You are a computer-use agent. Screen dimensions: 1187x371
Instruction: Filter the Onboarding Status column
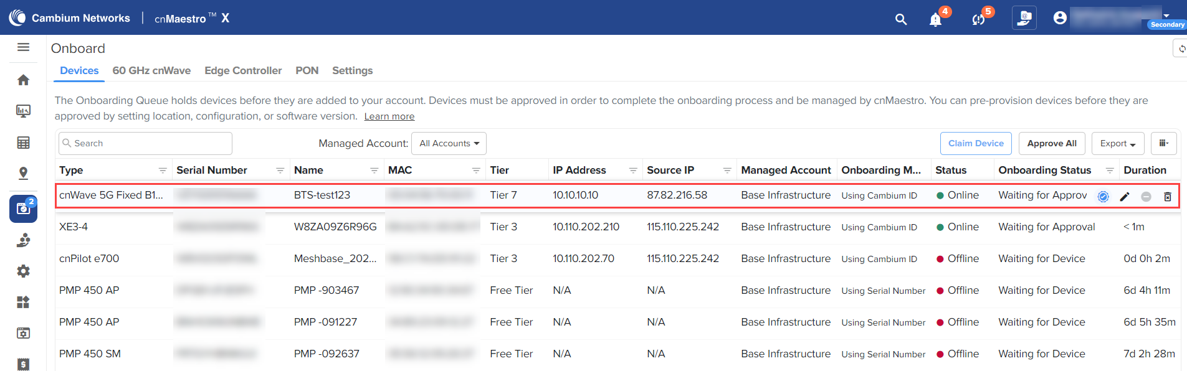(1110, 171)
